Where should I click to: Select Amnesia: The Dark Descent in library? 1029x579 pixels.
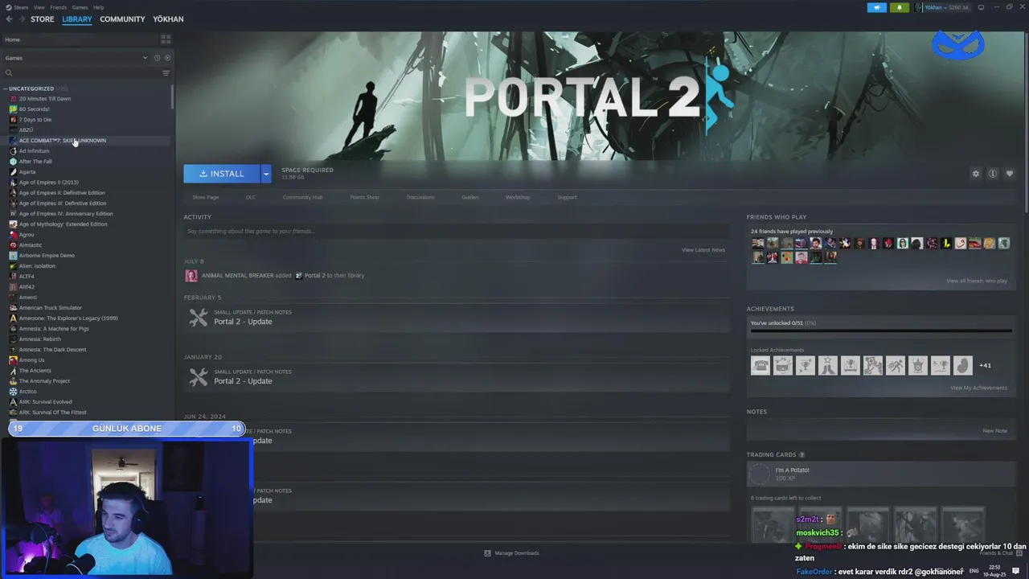pos(52,350)
